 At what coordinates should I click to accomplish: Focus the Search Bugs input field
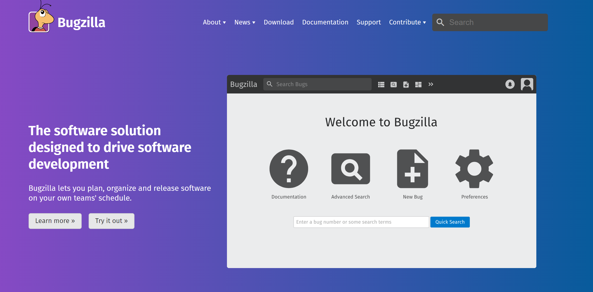(317, 84)
